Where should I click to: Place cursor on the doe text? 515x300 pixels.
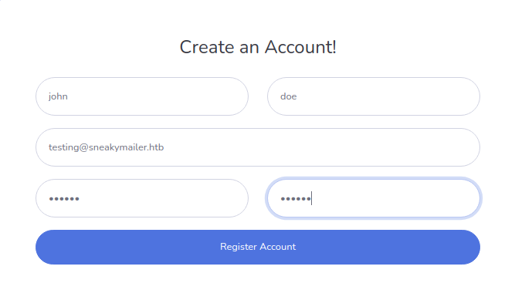coord(288,96)
